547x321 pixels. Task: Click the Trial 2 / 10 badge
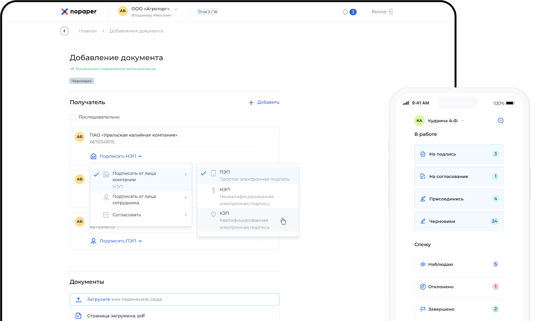(x=208, y=12)
